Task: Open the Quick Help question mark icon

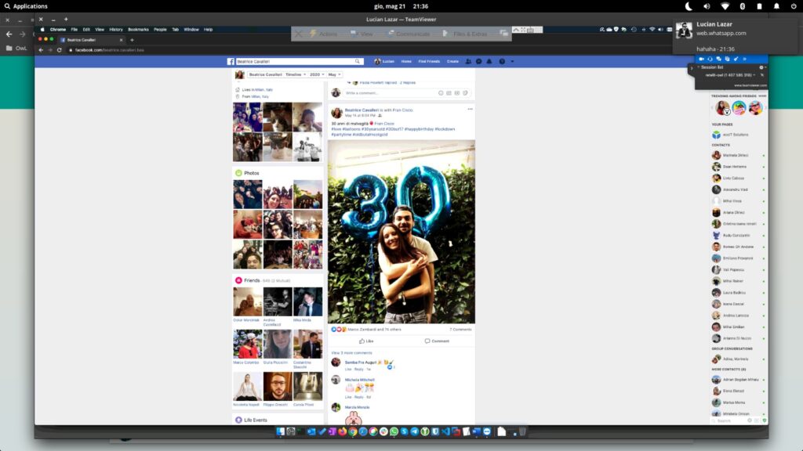Action: 502,61
